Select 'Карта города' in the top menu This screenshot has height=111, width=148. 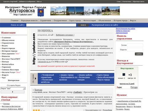click(75, 20)
